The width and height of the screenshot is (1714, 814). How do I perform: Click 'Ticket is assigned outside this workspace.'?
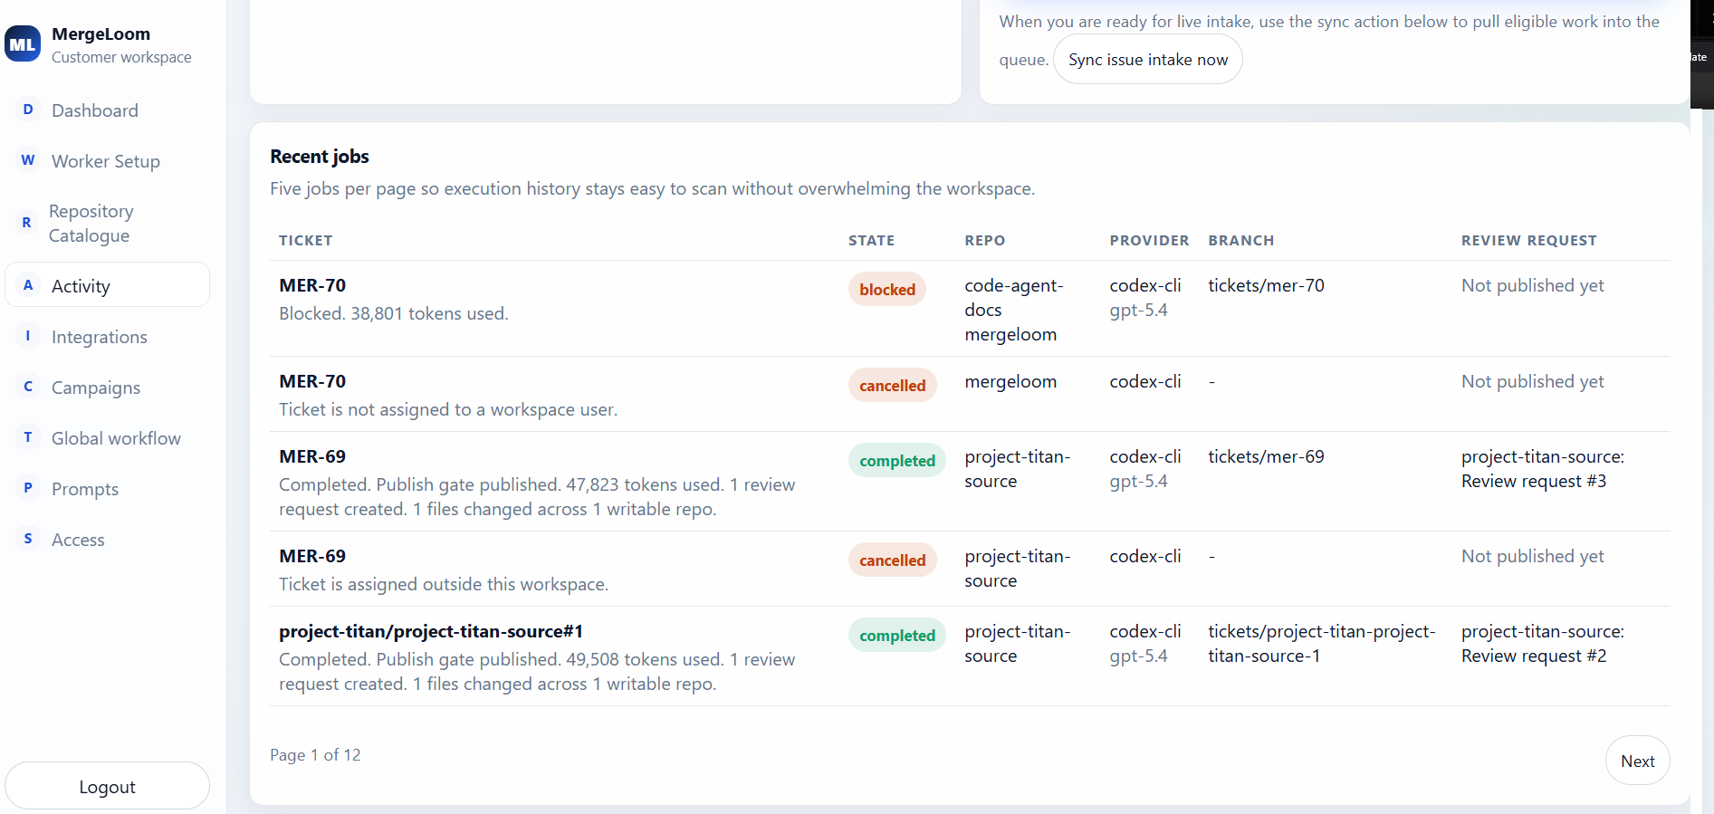[x=444, y=584]
